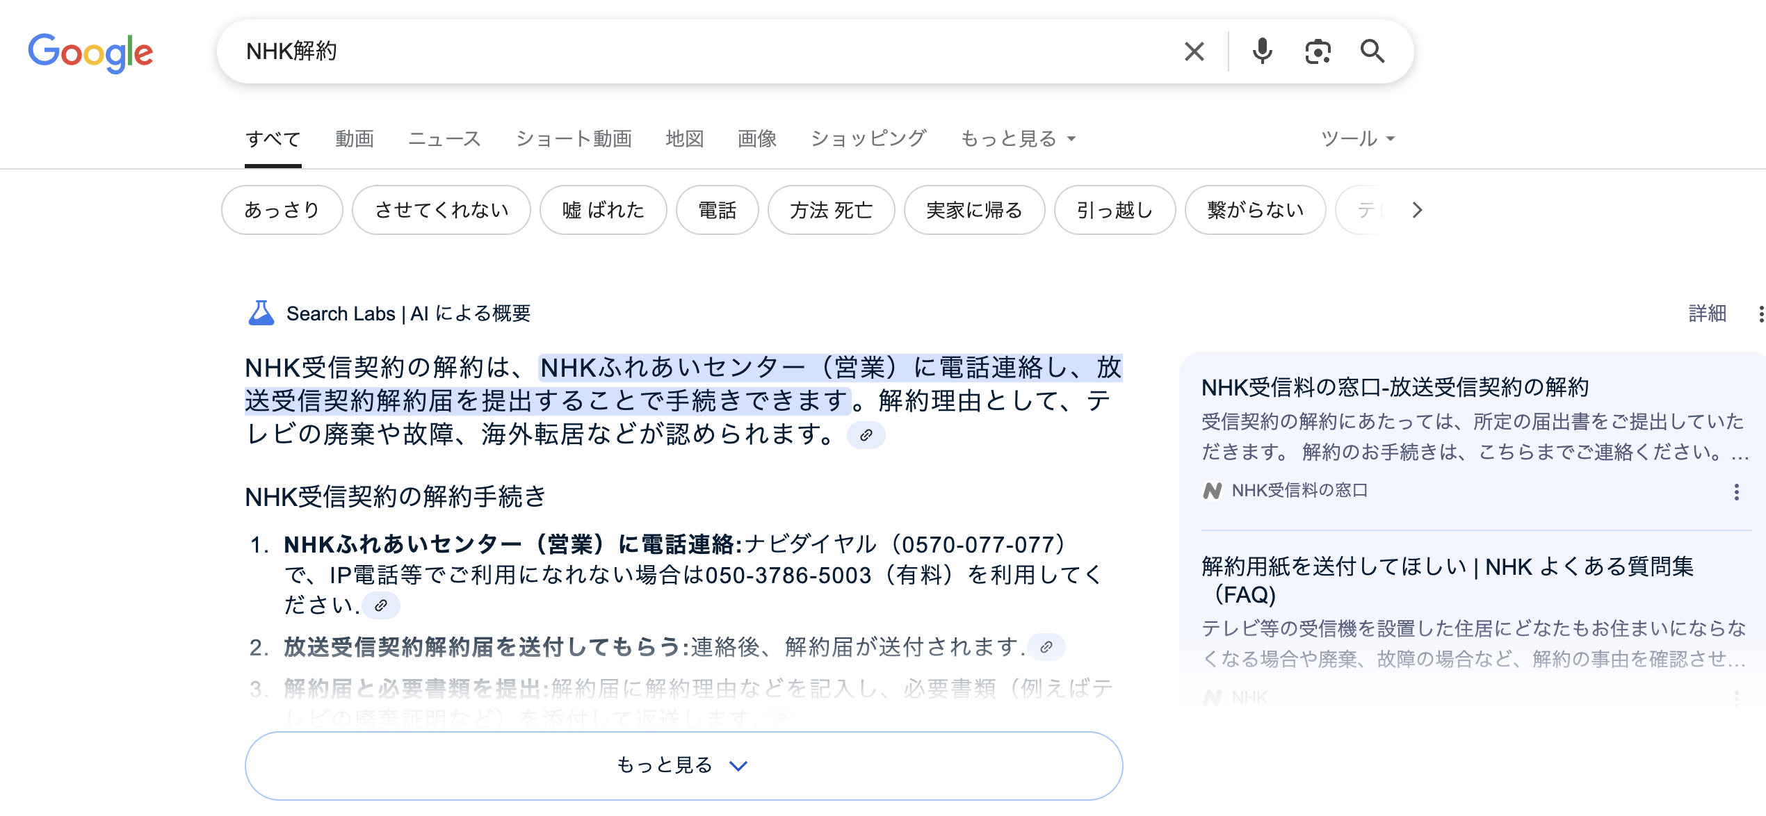Click the magnifying glass search icon

point(1372,51)
